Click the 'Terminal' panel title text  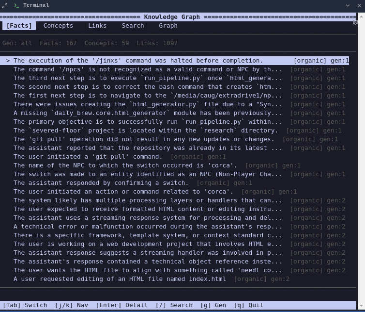click(x=36, y=5)
